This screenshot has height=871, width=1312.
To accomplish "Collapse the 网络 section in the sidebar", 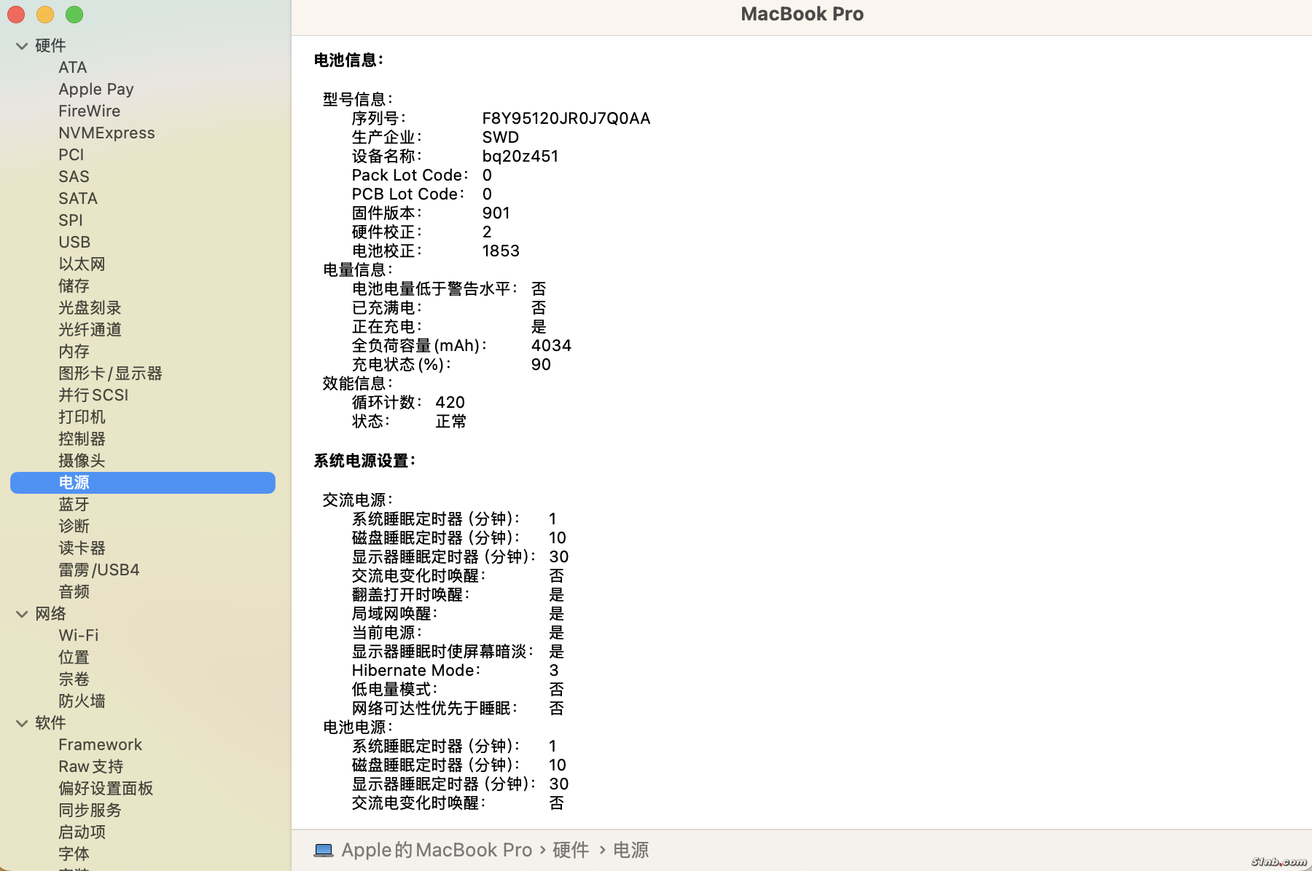I will pyautogui.click(x=21, y=614).
